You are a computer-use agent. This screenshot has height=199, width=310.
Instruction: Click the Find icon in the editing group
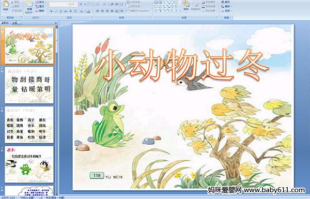point(226,2)
